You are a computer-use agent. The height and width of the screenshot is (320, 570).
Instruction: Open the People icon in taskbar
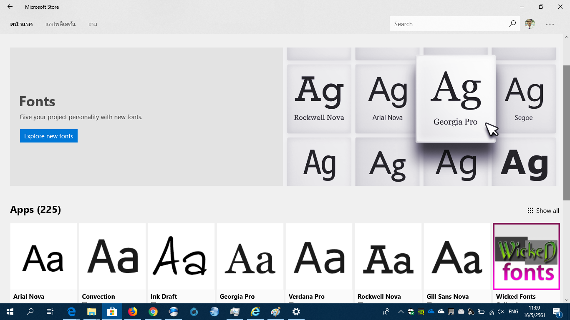(x=386, y=311)
